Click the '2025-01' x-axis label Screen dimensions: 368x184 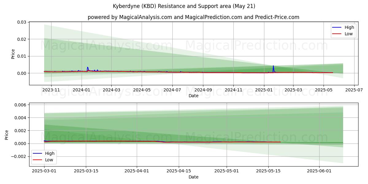click(264, 90)
